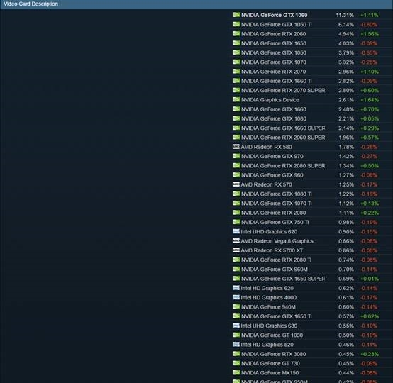
Task: Click the +1.56% change for RTX 2060
Action: pos(370,34)
